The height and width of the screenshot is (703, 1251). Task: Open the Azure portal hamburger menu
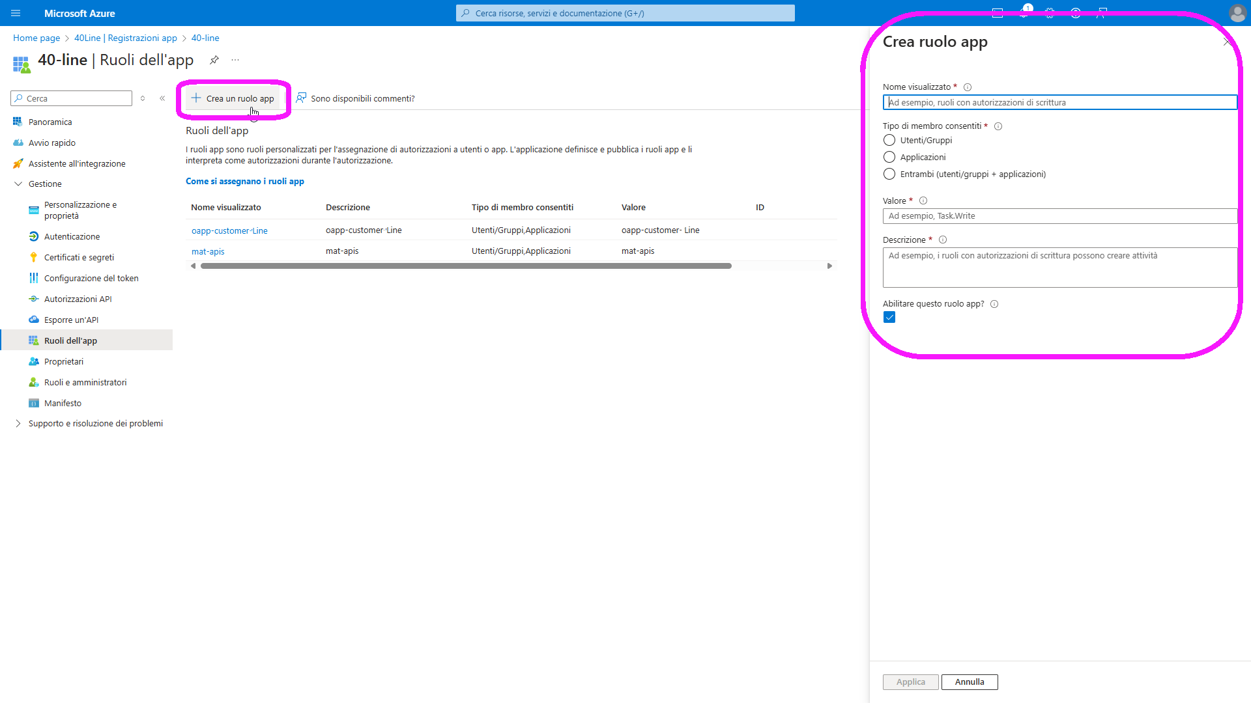16,13
